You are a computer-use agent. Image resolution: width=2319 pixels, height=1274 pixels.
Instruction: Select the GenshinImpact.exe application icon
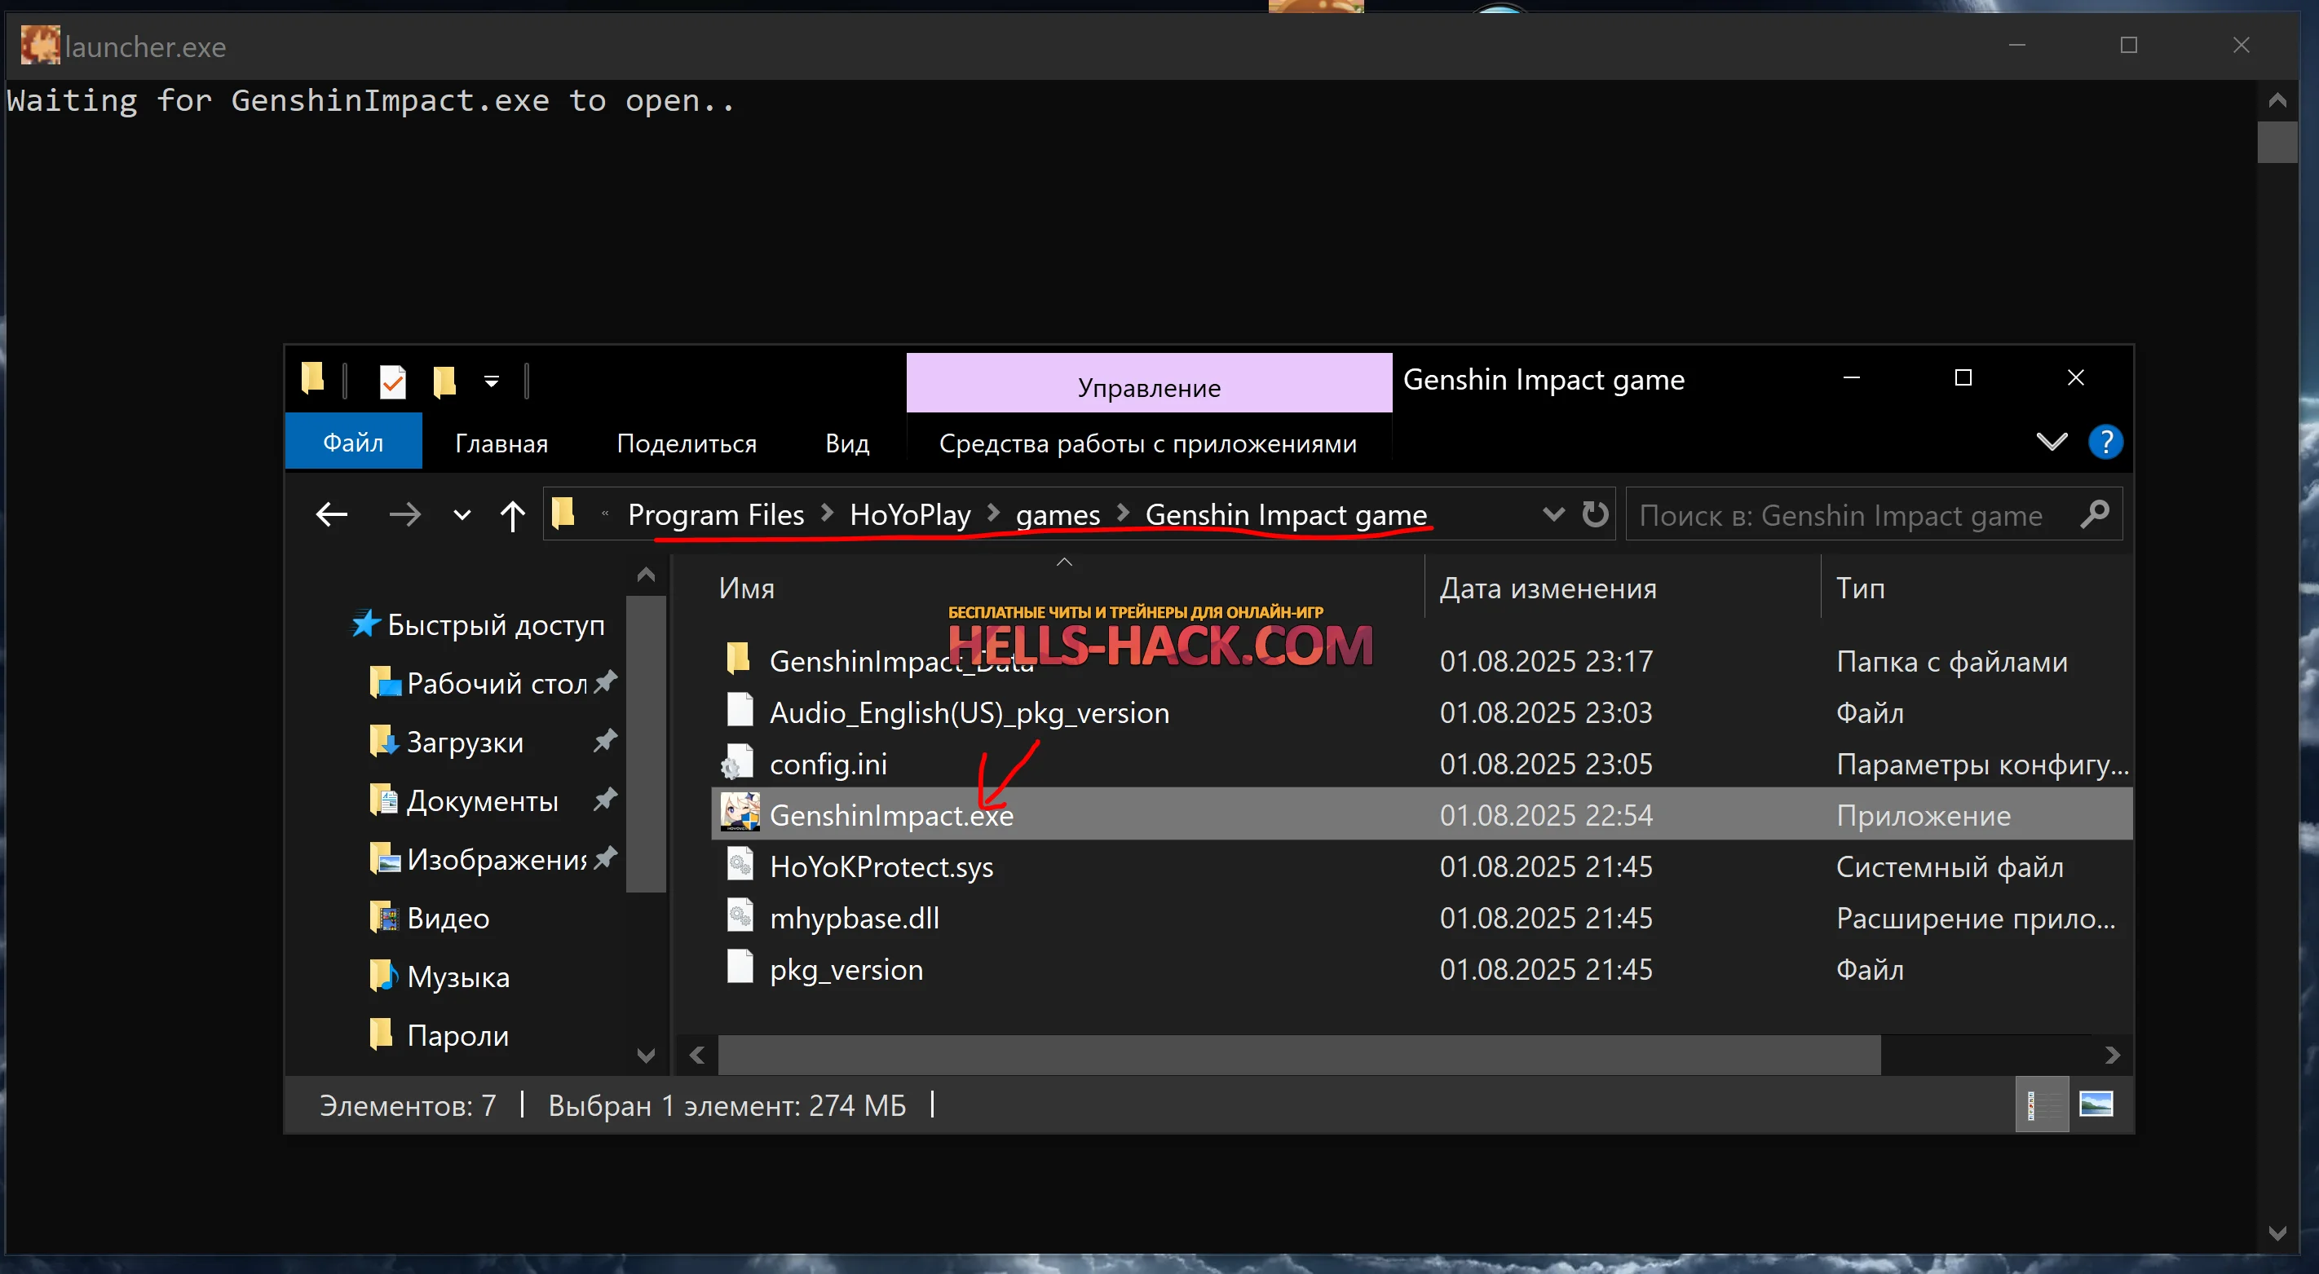(740, 813)
